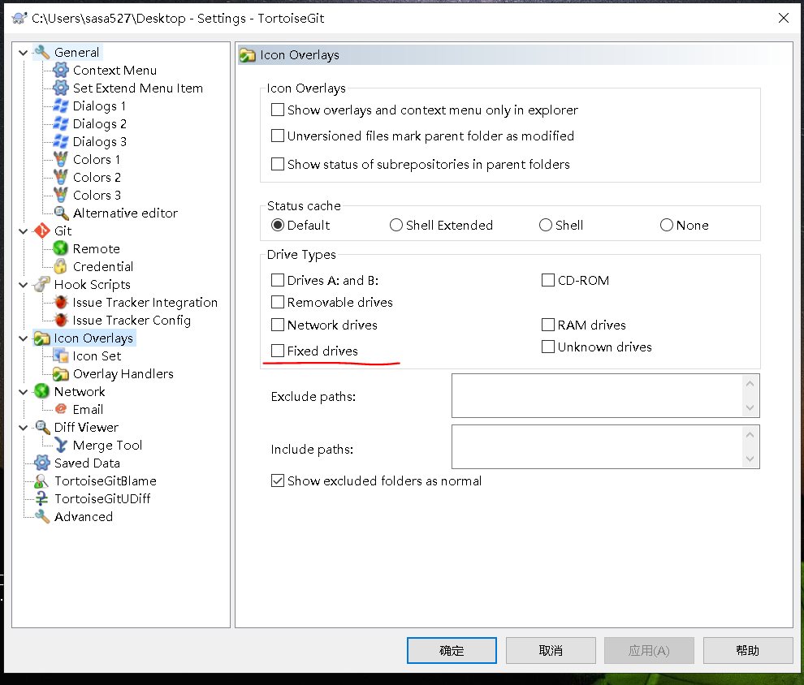Click the 确定 (OK) button

[452, 650]
